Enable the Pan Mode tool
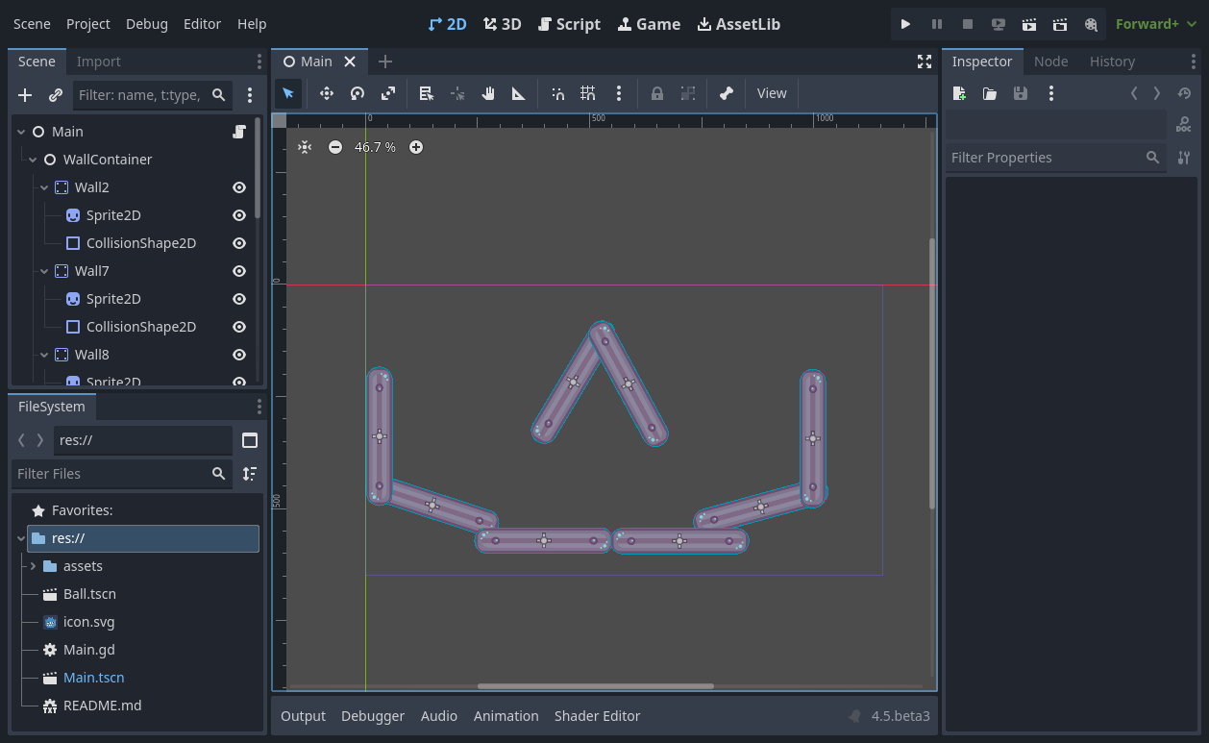Viewport: 1209px width, 743px height. (x=487, y=93)
